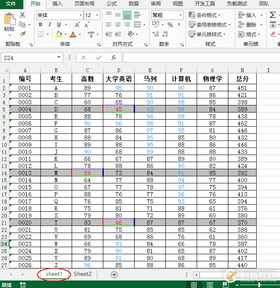Toggle Bold formatting
280x288 pixels.
click(x=40, y=25)
